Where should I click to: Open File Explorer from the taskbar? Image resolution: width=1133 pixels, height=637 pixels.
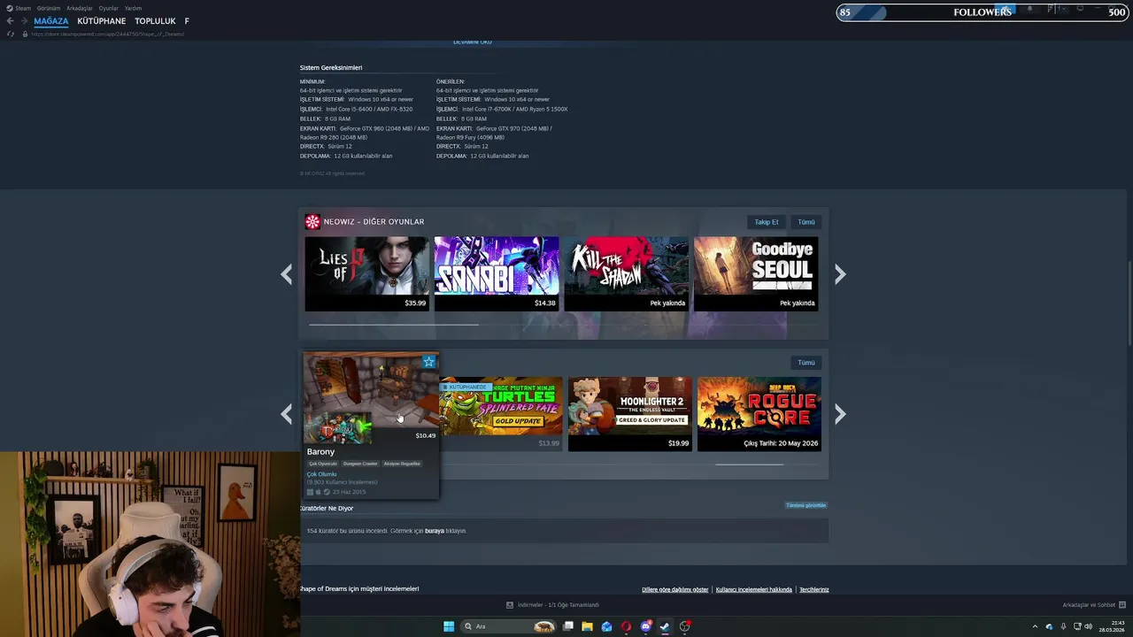[587, 626]
